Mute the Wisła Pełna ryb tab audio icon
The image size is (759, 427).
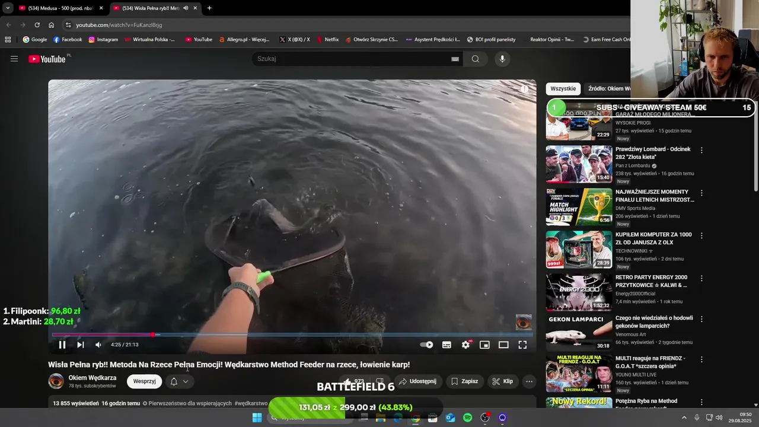(x=186, y=8)
